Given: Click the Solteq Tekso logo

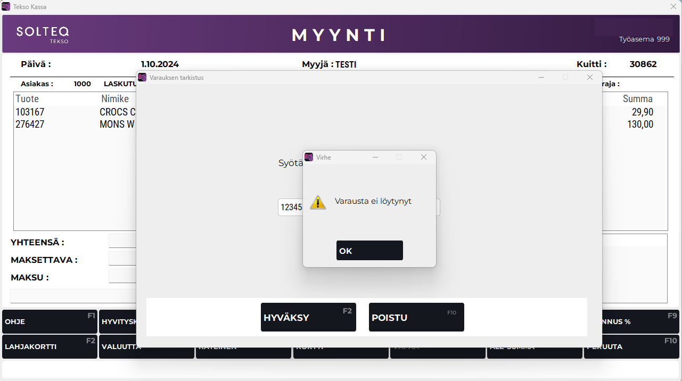Looking at the screenshot, I should point(43,34).
